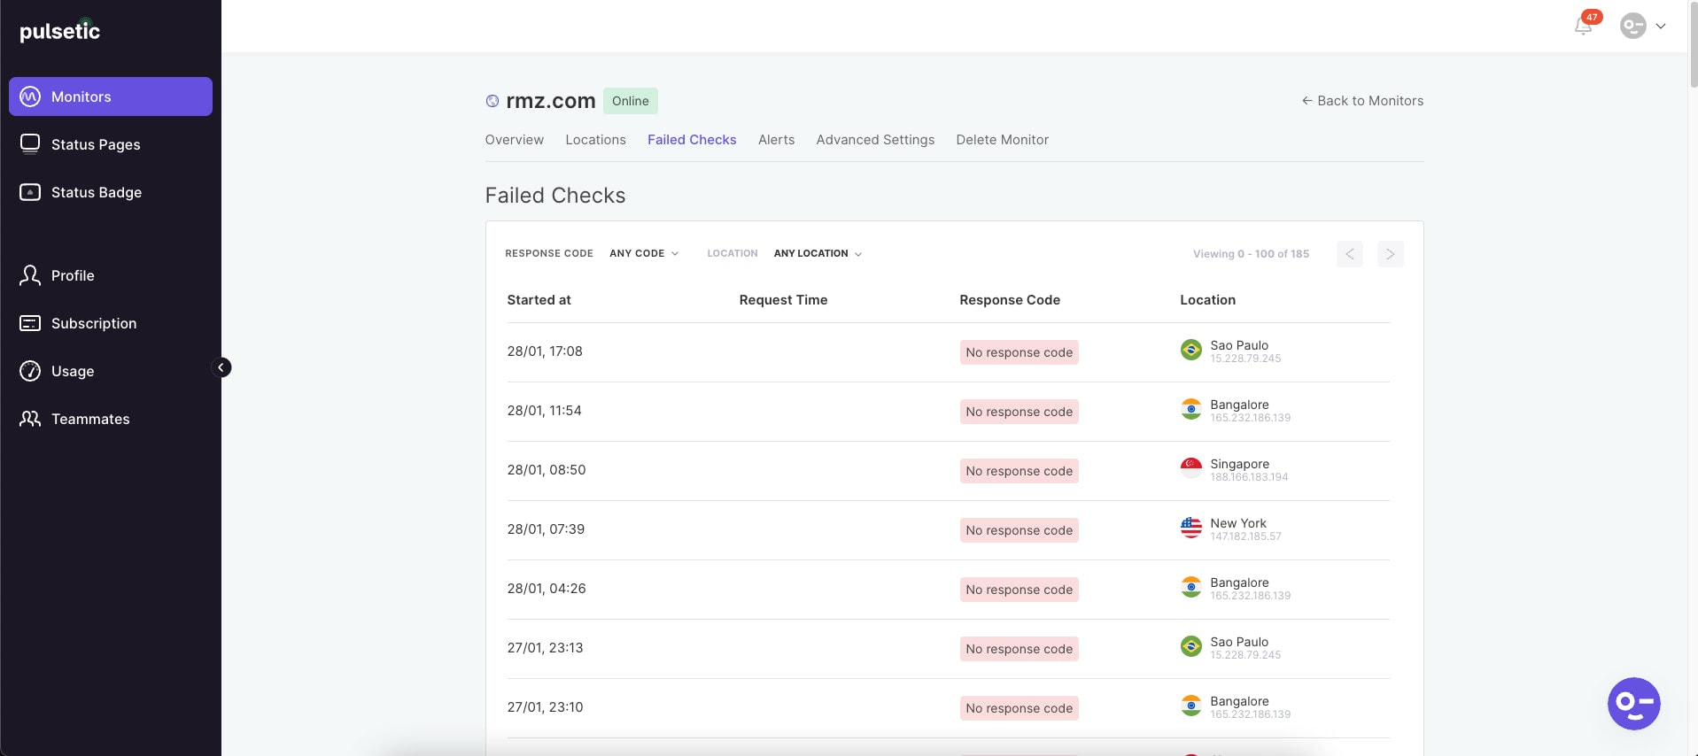Click the user avatar icon
The image size is (1698, 756).
(x=1632, y=26)
